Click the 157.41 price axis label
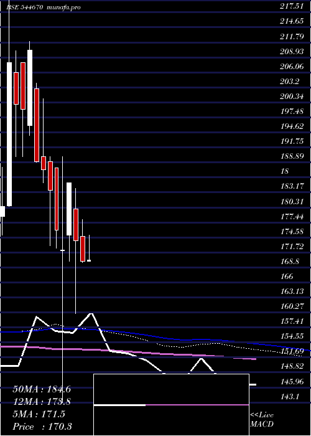Image resolution: width=311 pixels, height=436 pixels. (x=292, y=321)
